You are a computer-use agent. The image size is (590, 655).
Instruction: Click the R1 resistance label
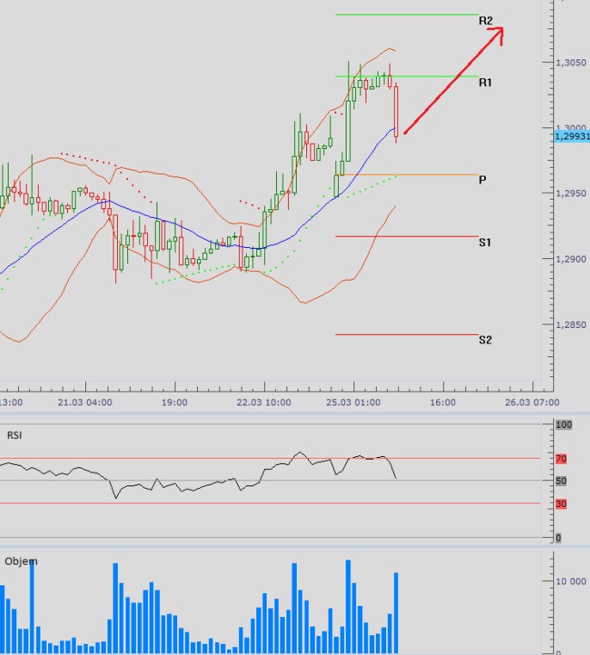click(x=485, y=83)
